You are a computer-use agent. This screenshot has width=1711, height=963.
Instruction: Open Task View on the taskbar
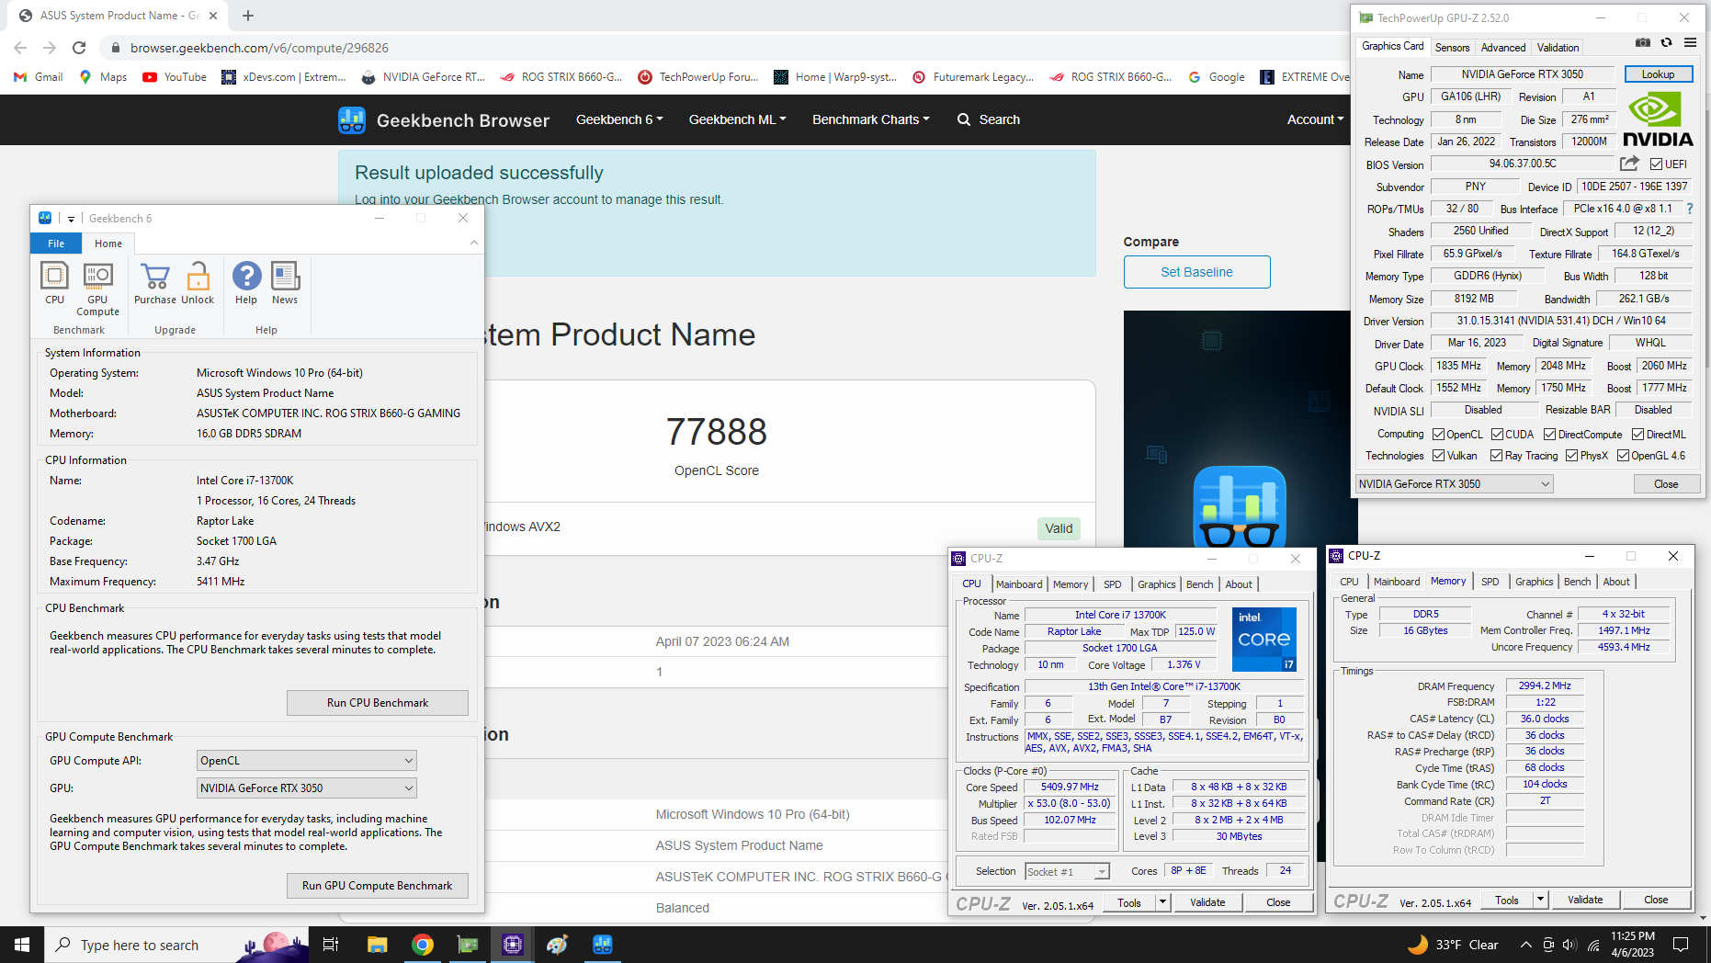click(x=331, y=945)
